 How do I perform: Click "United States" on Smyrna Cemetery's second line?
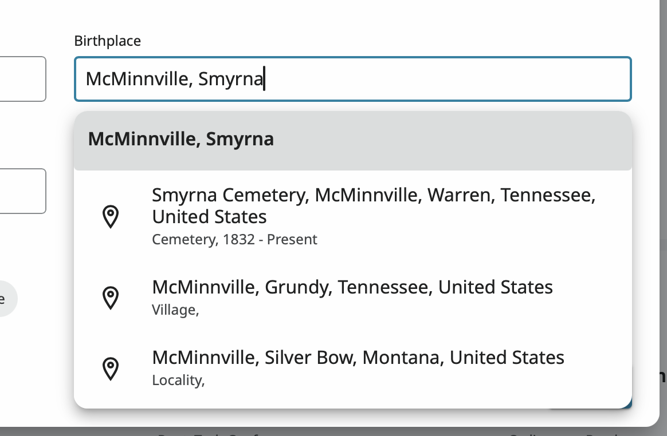click(x=209, y=217)
